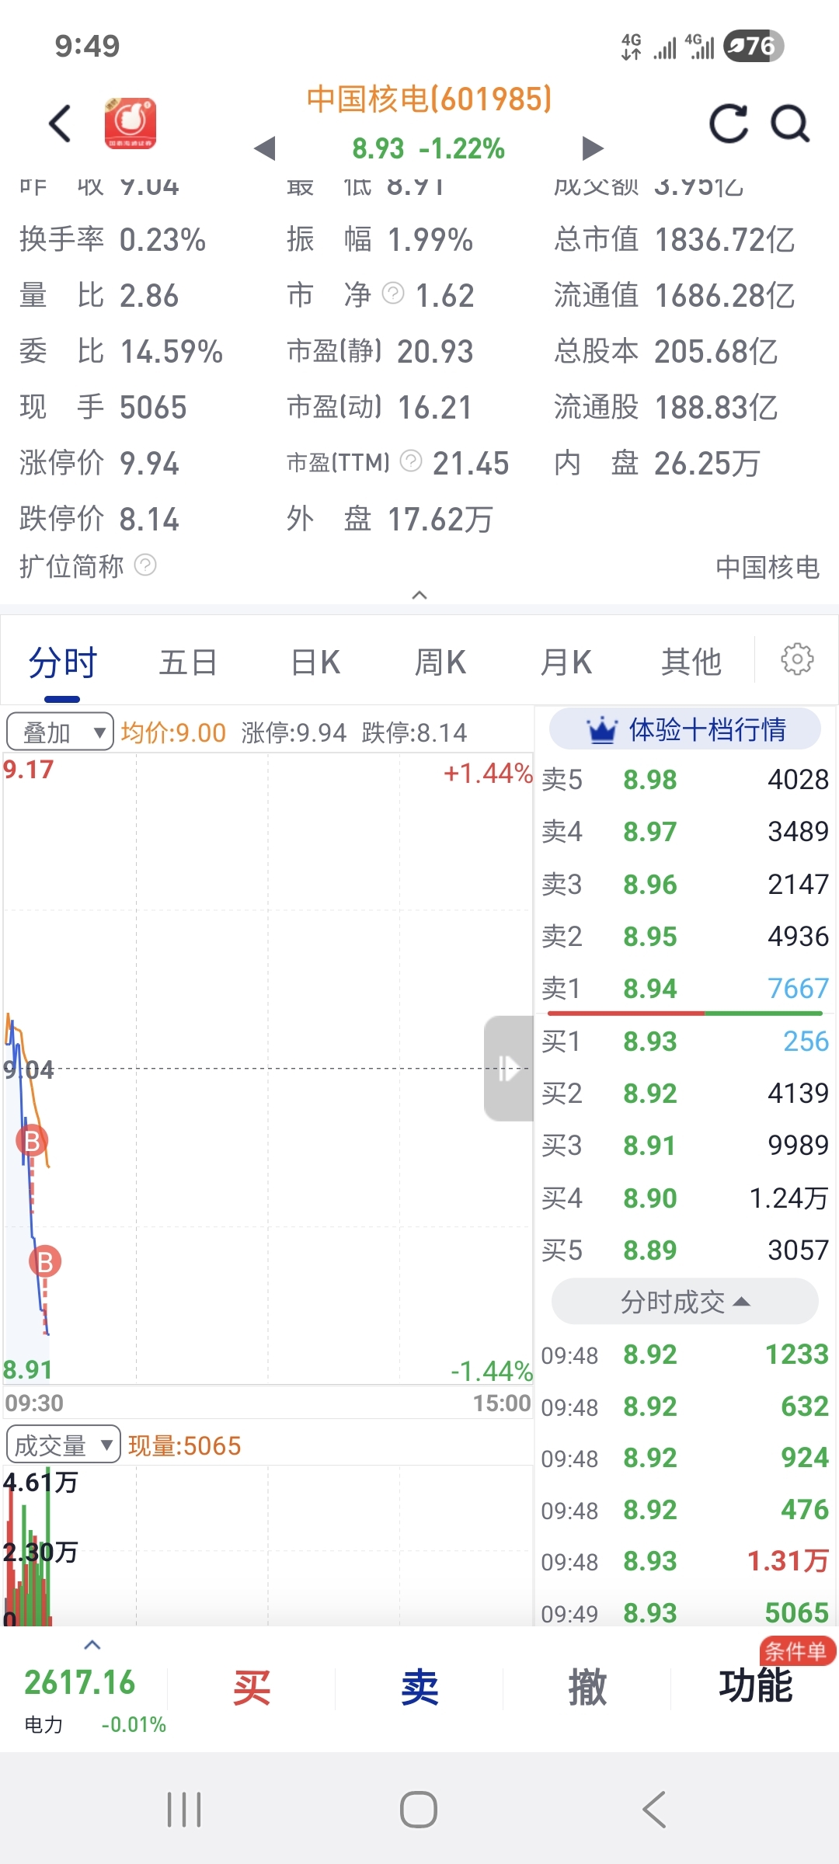Tap the 09:48 trade with volume 1.31万
Screen dimensions: 839x1864
tap(684, 1561)
